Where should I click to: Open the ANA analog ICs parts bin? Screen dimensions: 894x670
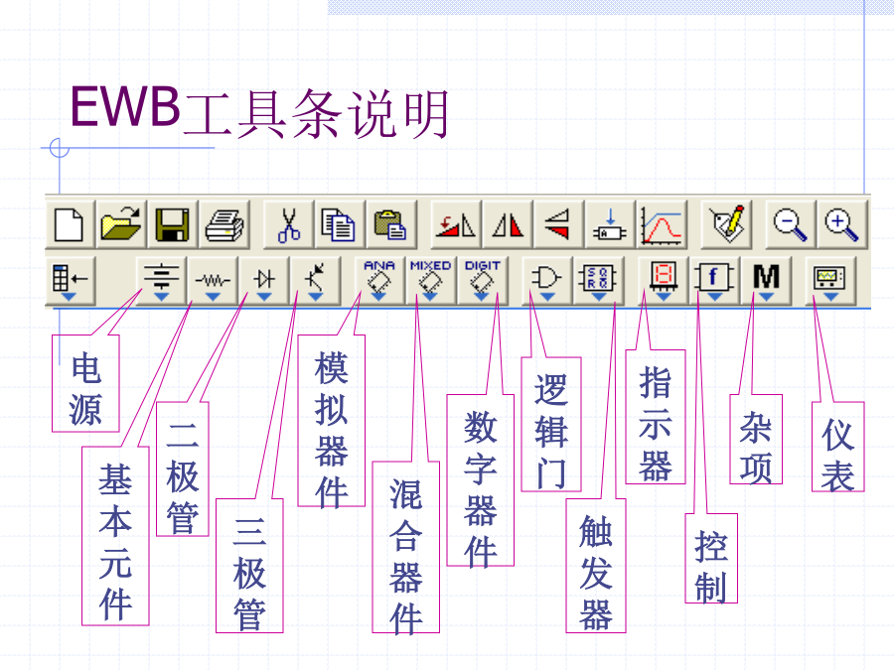pyautogui.click(x=379, y=280)
